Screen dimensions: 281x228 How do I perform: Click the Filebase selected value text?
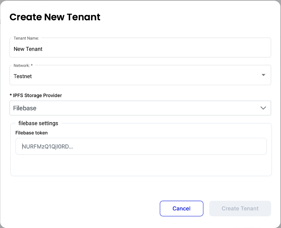tap(25, 108)
